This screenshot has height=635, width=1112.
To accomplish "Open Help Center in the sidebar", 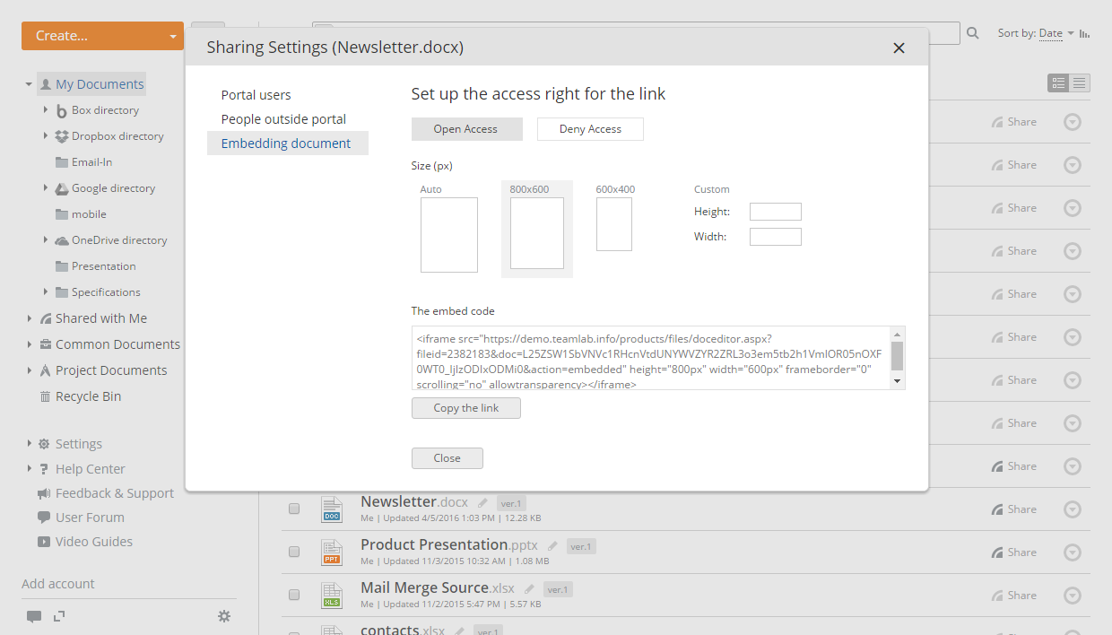I will point(91,469).
